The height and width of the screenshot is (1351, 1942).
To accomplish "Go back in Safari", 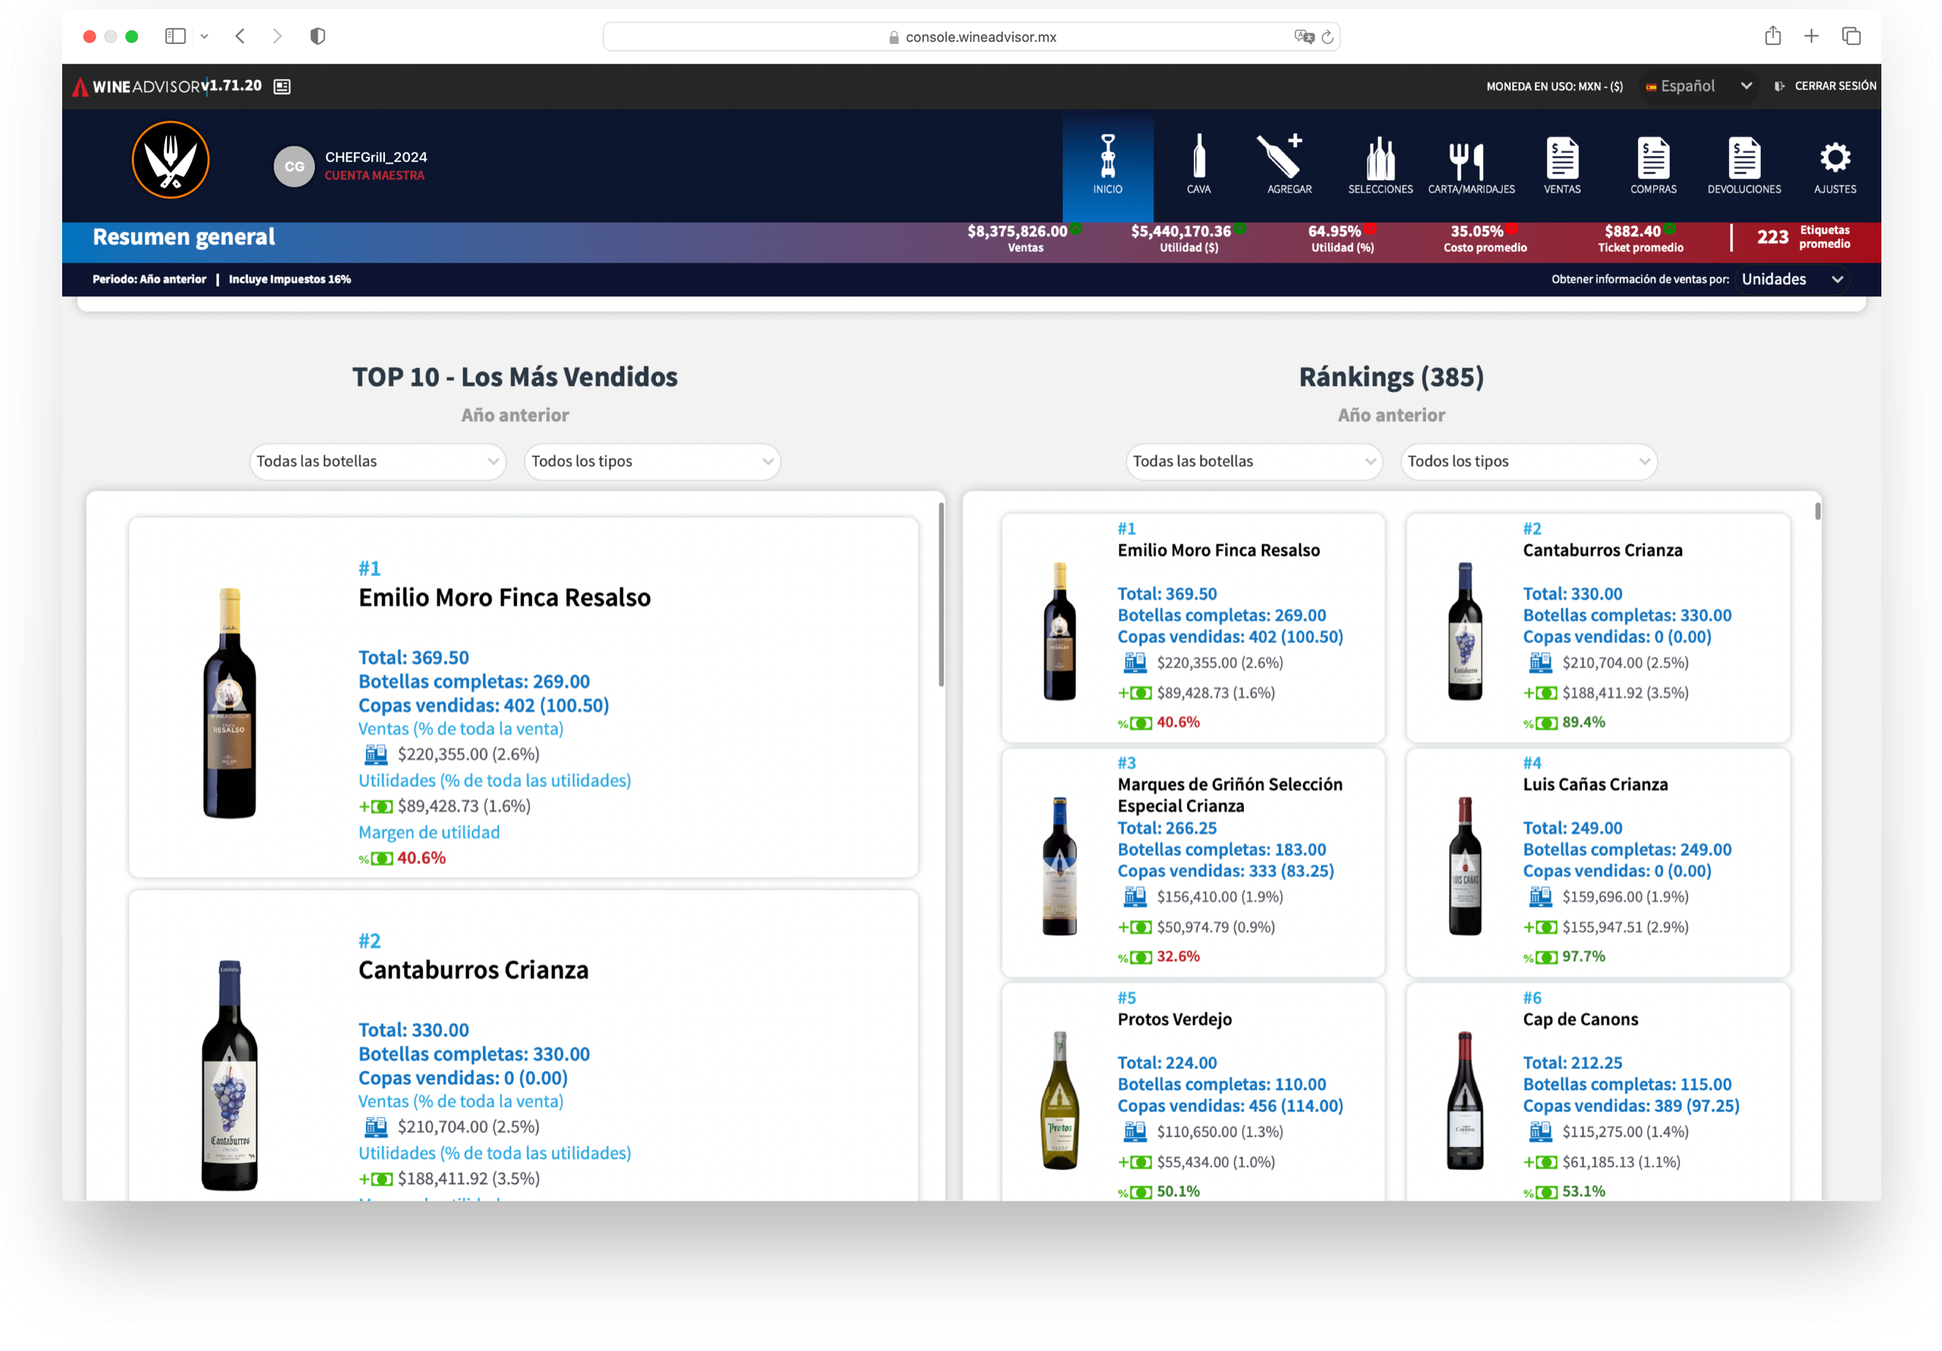I will point(240,36).
